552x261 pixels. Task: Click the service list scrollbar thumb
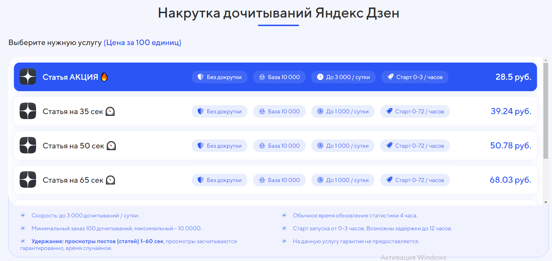tap(546, 111)
